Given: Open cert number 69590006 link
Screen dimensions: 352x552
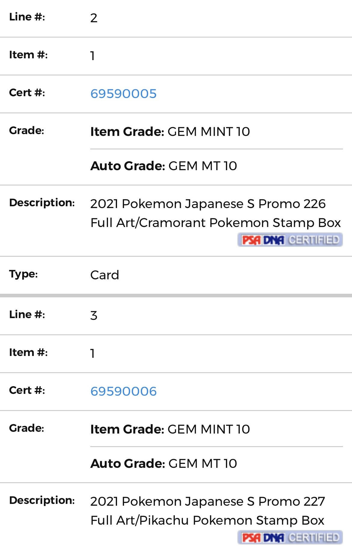Looking at the screenshot, I should (x=123, y=391).
